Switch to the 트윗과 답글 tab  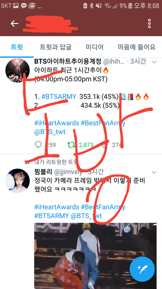pos(56,47)
